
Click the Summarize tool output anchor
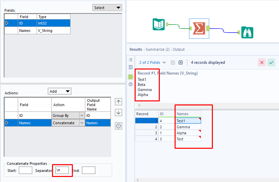(x=208, y=28)
